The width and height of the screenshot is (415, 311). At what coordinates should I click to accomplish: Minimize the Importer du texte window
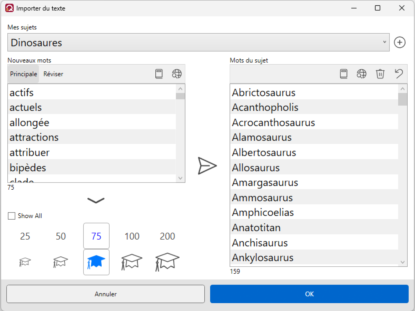coord(354,8)
